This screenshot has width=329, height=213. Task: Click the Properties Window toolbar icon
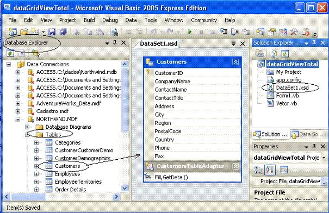pyautogui.click(x=271, y=32)
